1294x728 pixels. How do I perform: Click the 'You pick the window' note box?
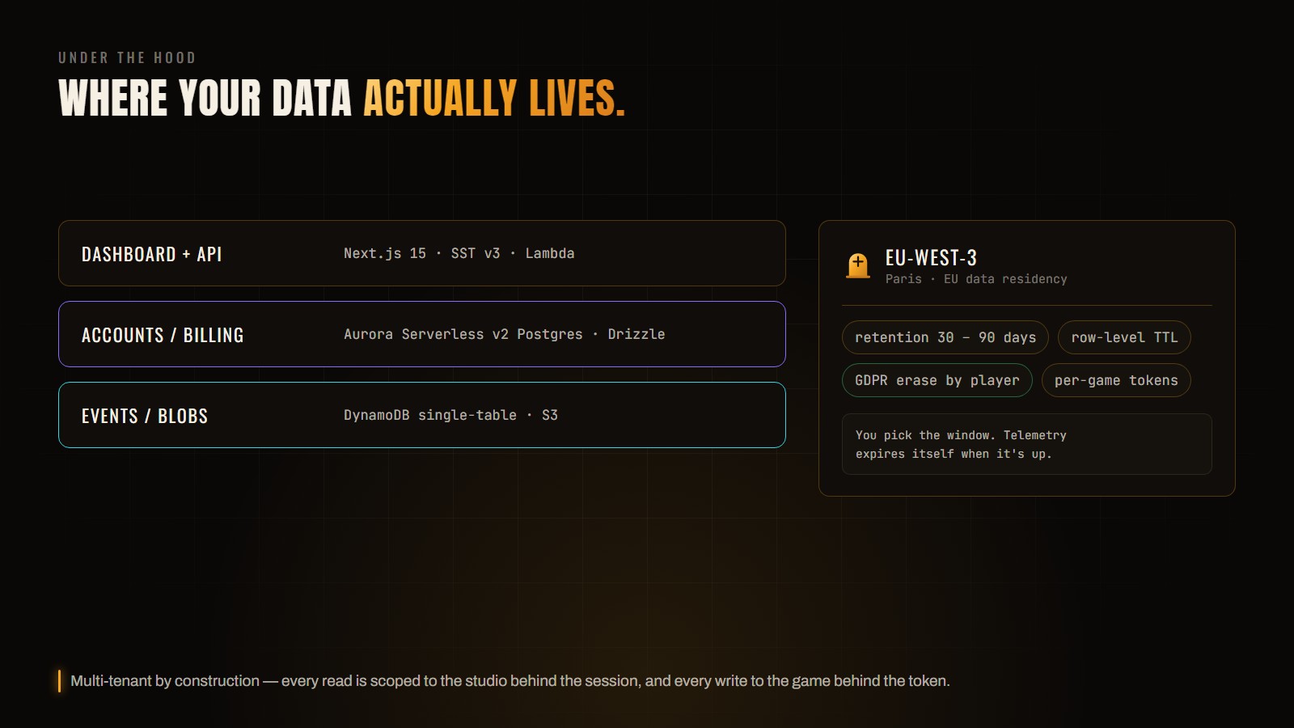(1027, 444)
